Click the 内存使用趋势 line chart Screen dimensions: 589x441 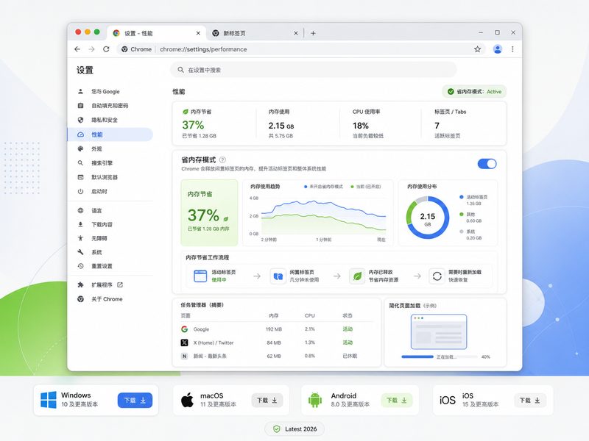tap(323, 218)
